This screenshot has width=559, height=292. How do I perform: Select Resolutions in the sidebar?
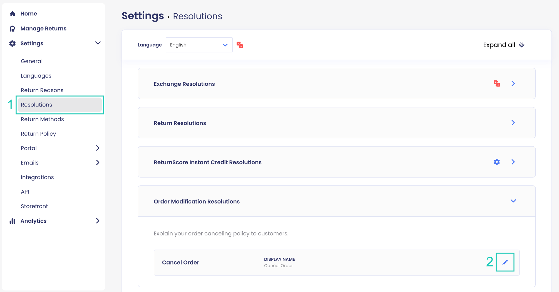pyautogui.click(x=60, y=105)
